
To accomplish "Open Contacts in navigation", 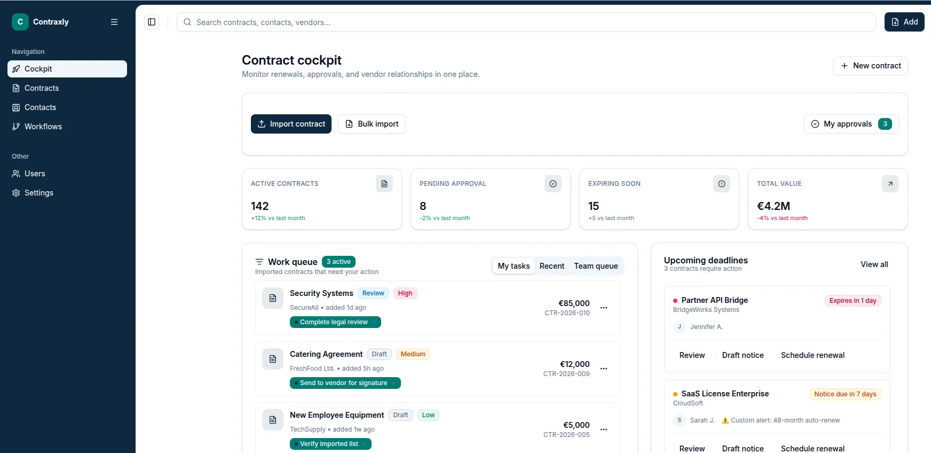I will tap(67, 107).
